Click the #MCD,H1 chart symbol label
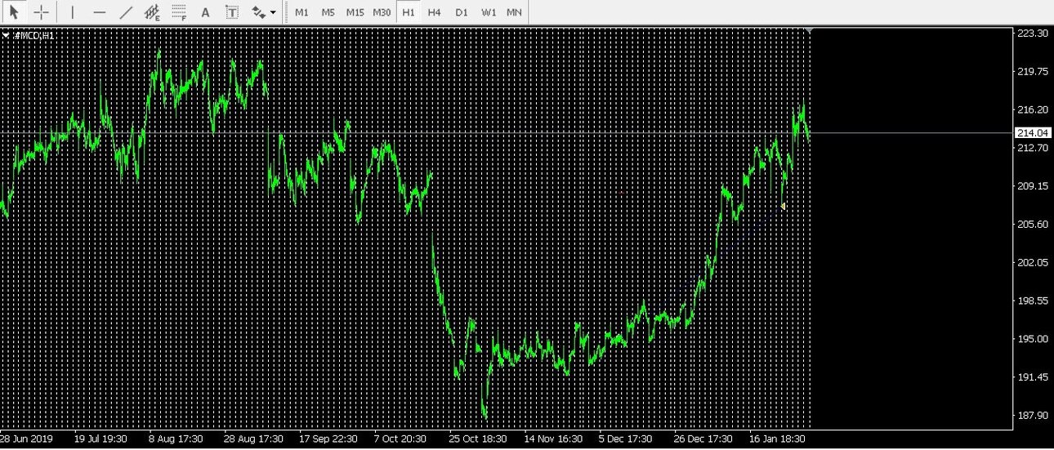The image size is (1054, 450). pyautogui.click(x=33, y=35)
